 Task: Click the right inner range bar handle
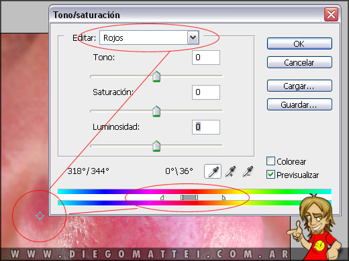tap(197, 197)
